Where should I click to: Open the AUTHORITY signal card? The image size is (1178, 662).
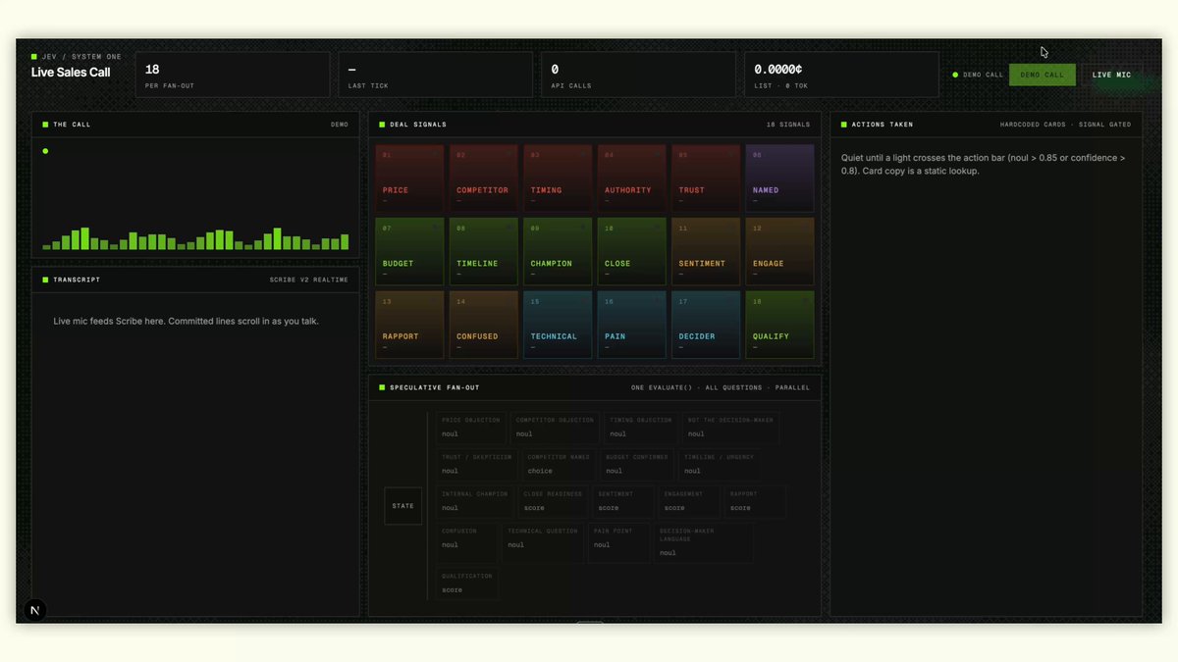[x=631, y=178]
